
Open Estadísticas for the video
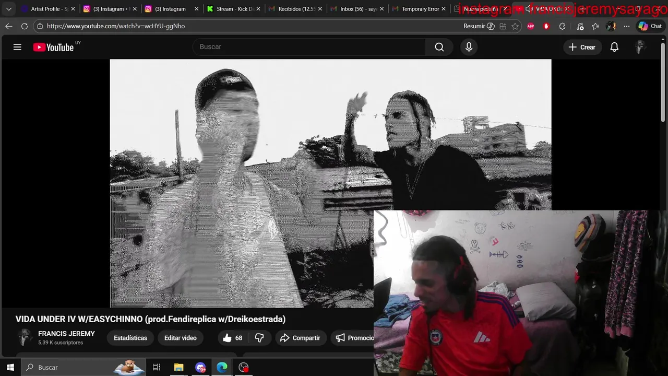click(x=130, y=338)
